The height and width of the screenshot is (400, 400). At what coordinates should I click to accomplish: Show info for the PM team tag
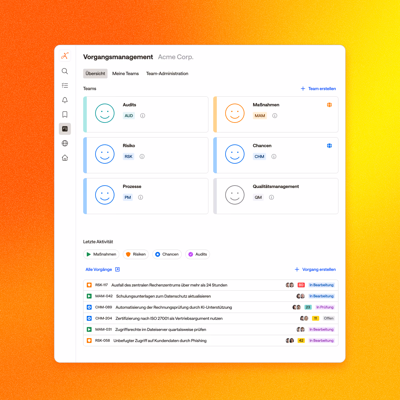click(x=141, y=197)
